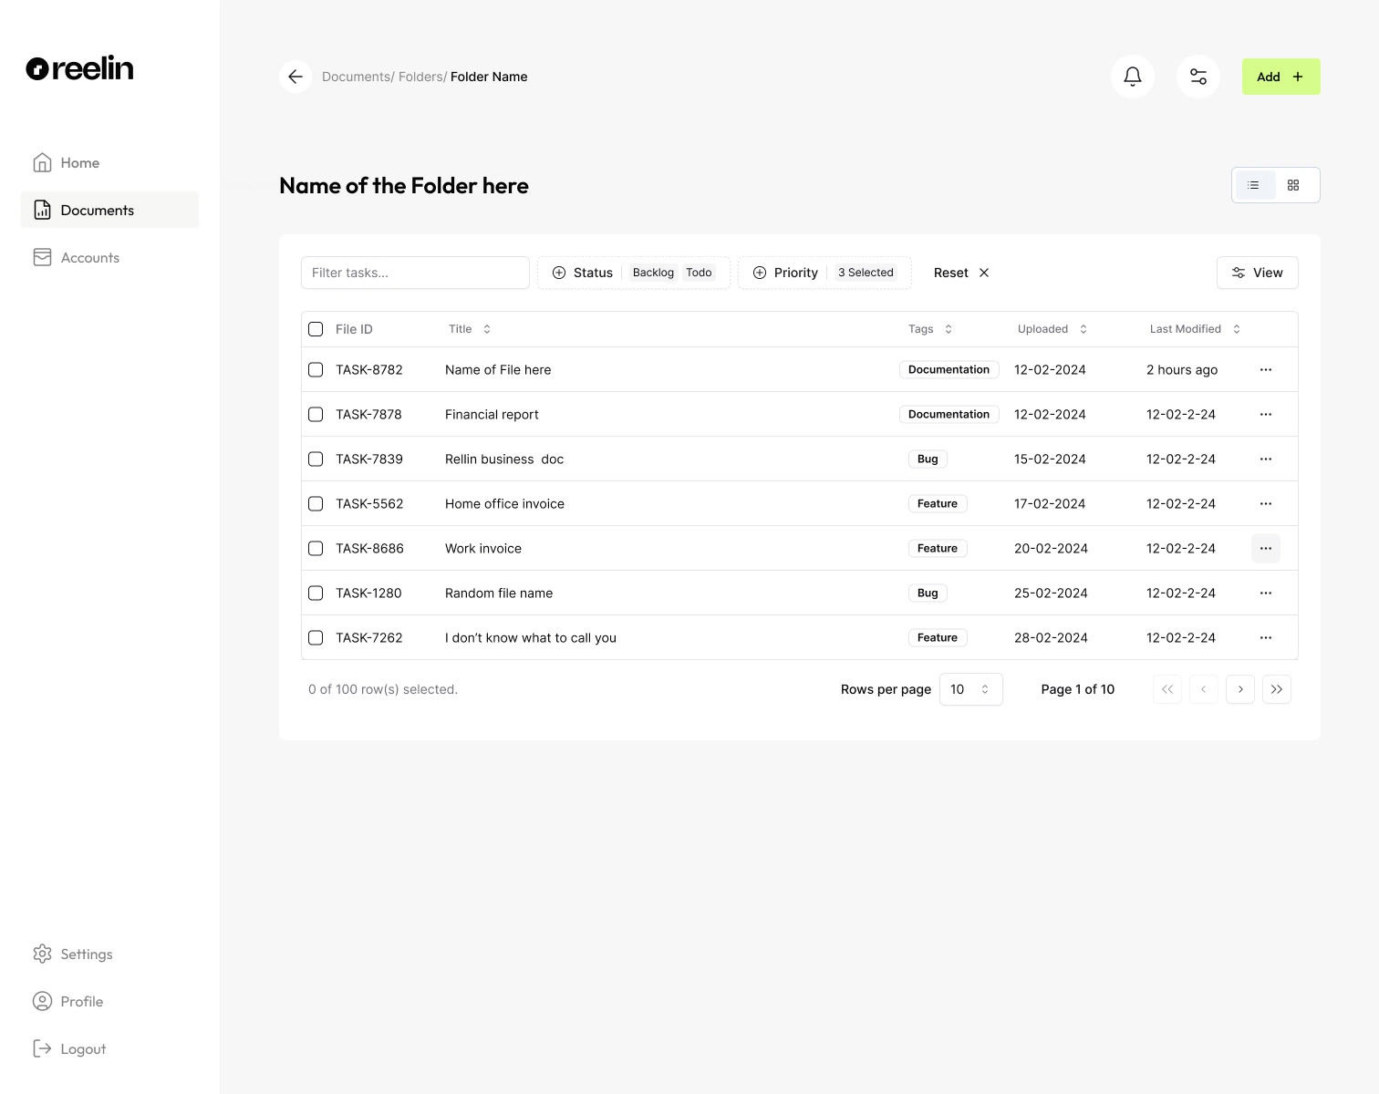The height and width of the screenshot is (1094, 1379).
Task: Open Accounts in the sidebar
Action: click(89, 257)
